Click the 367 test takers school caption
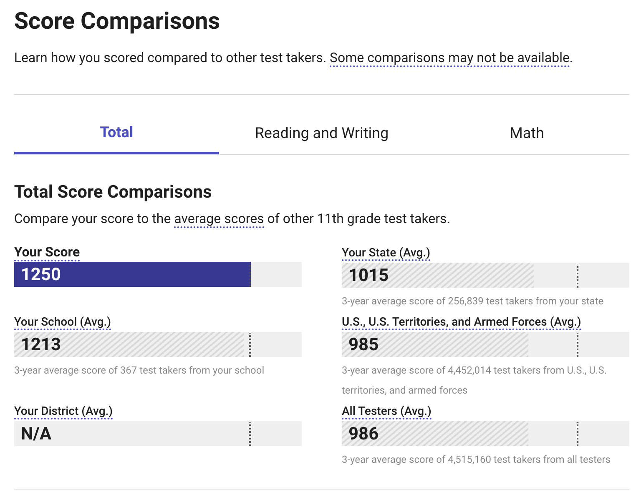 click(x=139, y=370)
